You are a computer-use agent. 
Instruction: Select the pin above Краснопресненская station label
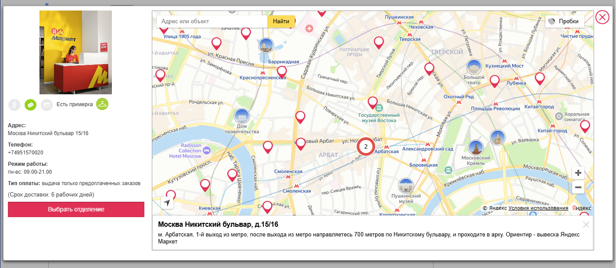pos(282,72)
